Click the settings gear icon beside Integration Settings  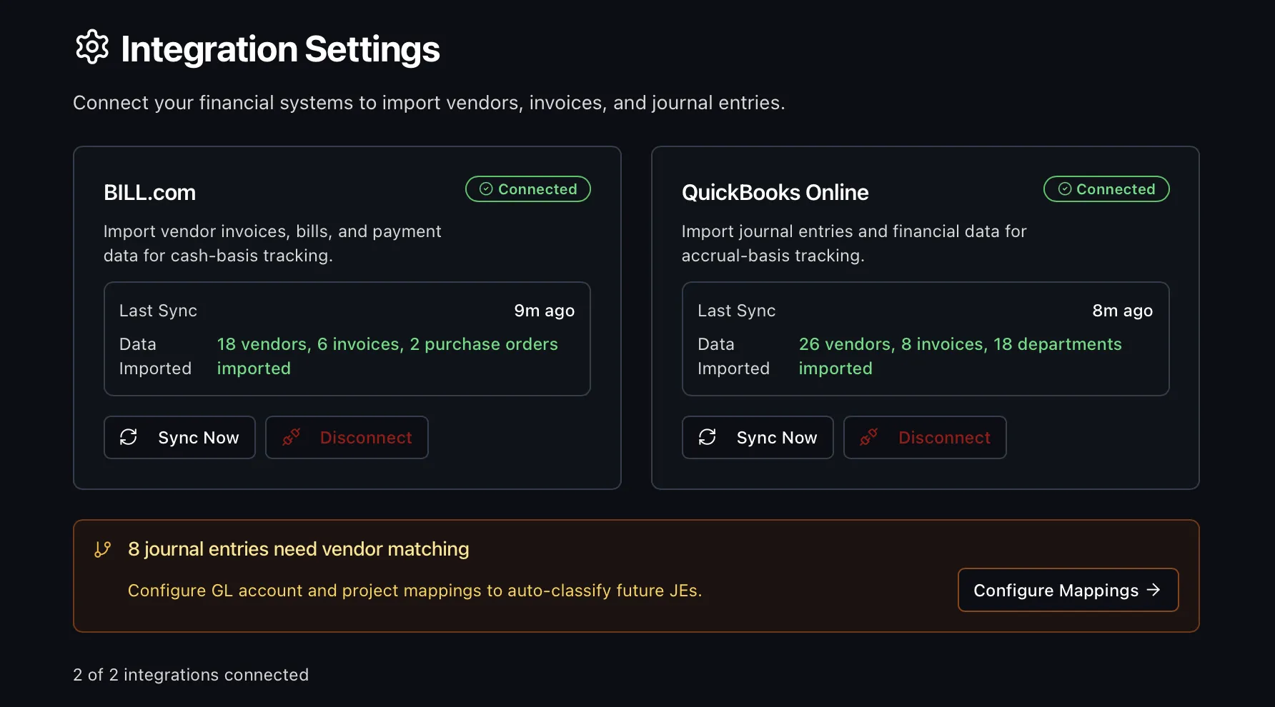coord(91,47)
